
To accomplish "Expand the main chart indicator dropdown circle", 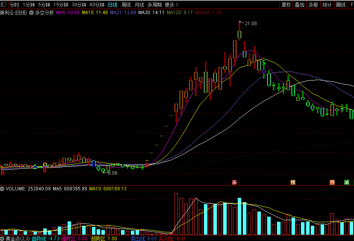I will point(31,13).
